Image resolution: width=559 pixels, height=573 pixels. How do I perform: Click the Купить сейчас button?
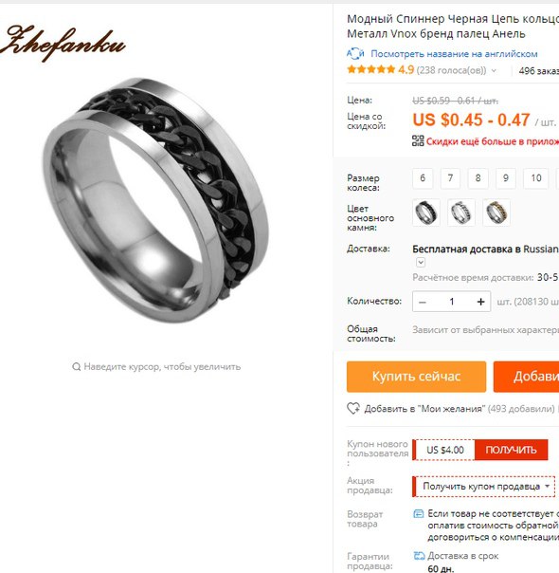(416, 377)
